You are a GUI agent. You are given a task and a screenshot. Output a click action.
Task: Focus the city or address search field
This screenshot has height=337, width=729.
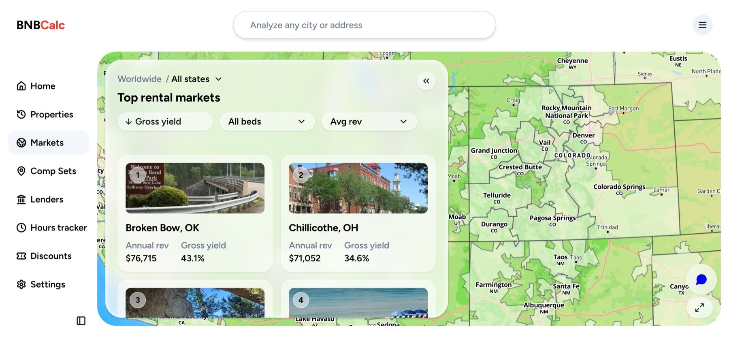364,25
